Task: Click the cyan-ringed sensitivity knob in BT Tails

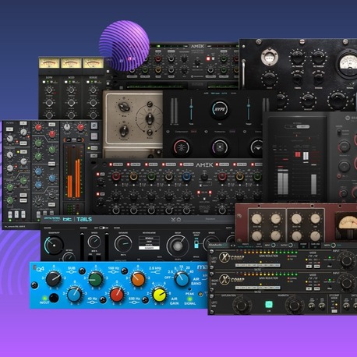Action: click(x=54, y=245)
